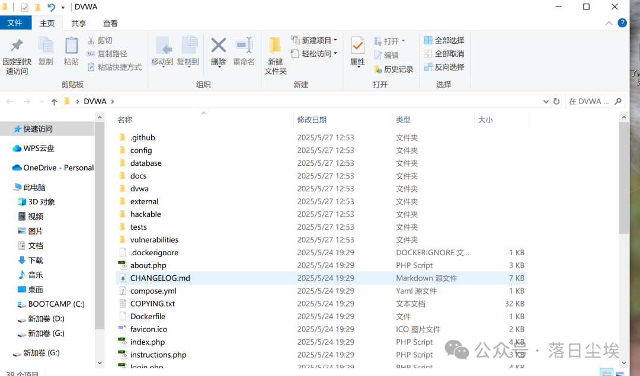Click the Refresh button
Viewport: 640px width, 376px height.
556,101
